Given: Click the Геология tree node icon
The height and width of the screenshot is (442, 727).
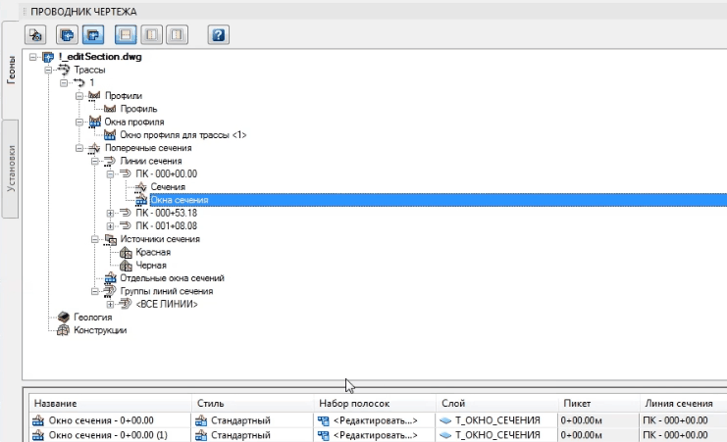Looking at the screenshot, I should (64, 318).
